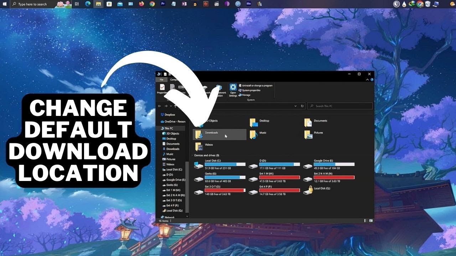Select the D (D:) drive tile

[x=275, y=164]
